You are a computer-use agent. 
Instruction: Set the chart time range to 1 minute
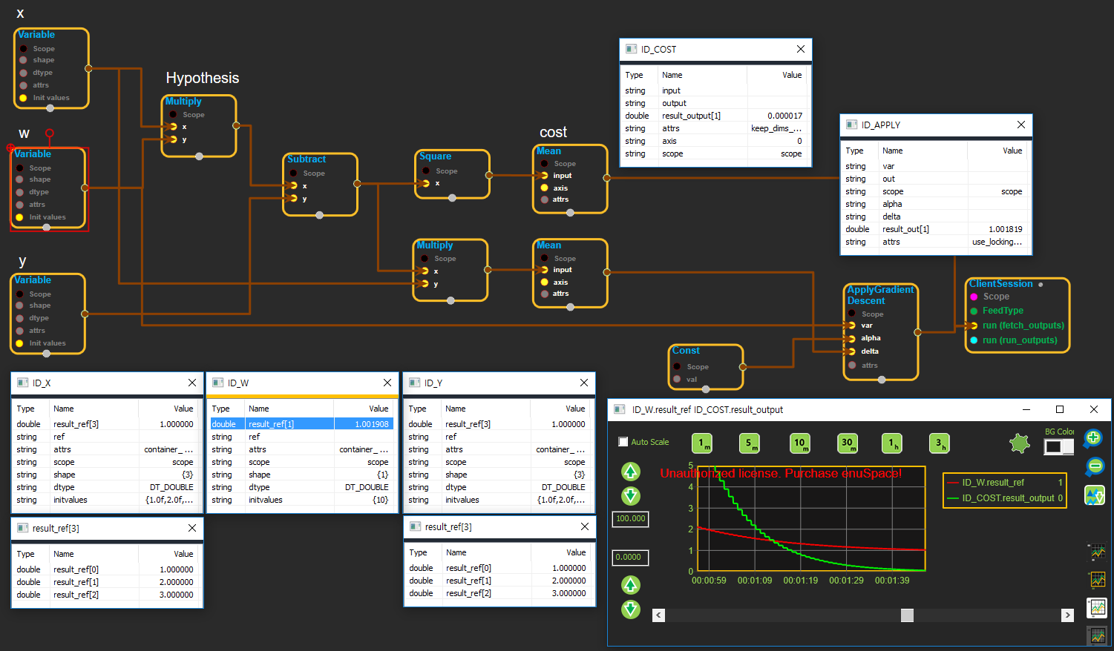click(701, 443)
